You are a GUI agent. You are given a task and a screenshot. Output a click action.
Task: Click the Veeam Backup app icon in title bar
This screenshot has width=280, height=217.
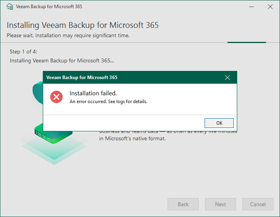[x=10, y=7]
